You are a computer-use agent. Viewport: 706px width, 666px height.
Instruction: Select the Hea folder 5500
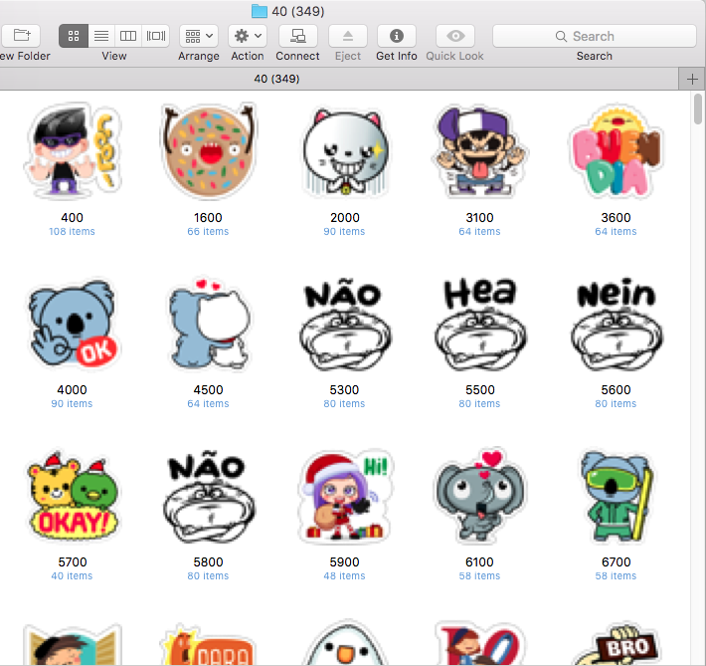tap(480, 325)
